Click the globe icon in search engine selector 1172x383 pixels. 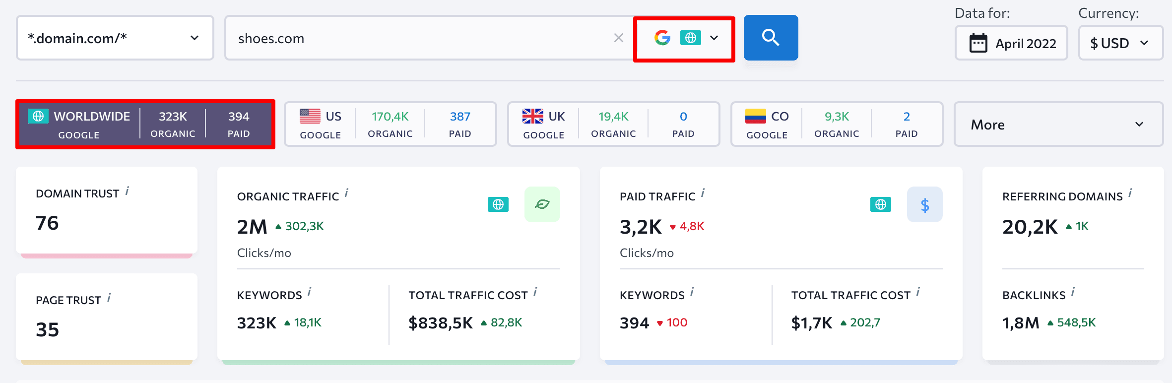click(691, 38)
